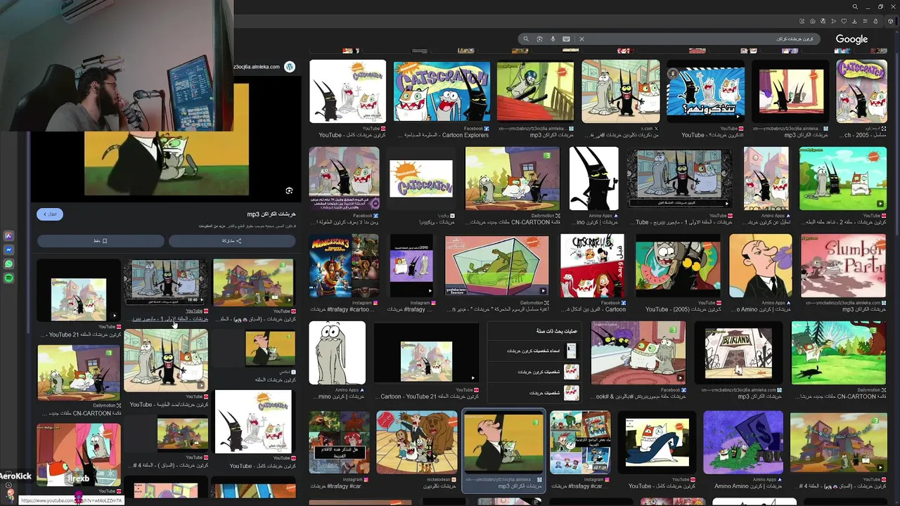Open the cat on ship bow YouTube thumbnail
900x506 pixels.
(657, 442)
